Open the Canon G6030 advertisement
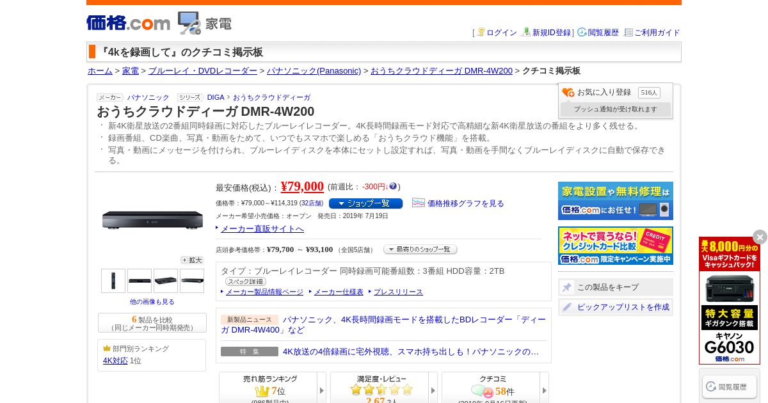The width and height of the screenshot is (768, 403). click(730, 301)
